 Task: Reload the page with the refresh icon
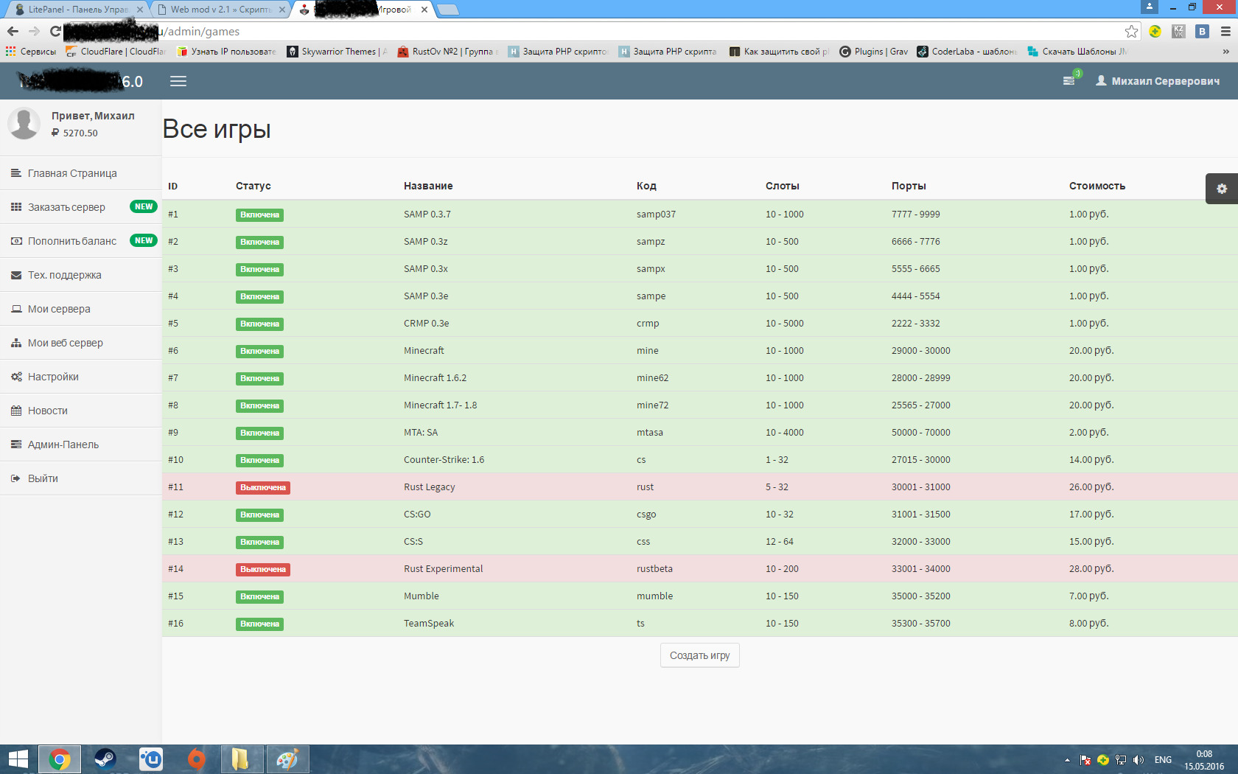(55, 31)
